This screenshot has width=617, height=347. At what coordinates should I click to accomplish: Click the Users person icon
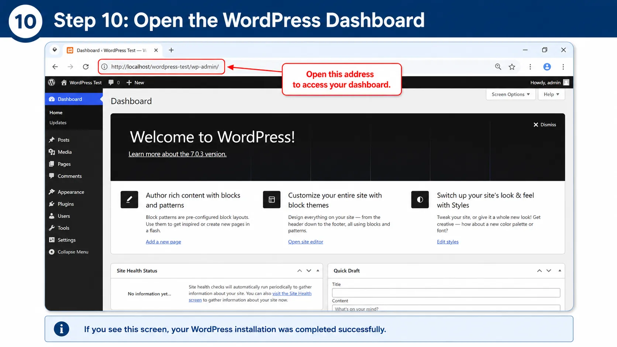(x=52, y=216)
